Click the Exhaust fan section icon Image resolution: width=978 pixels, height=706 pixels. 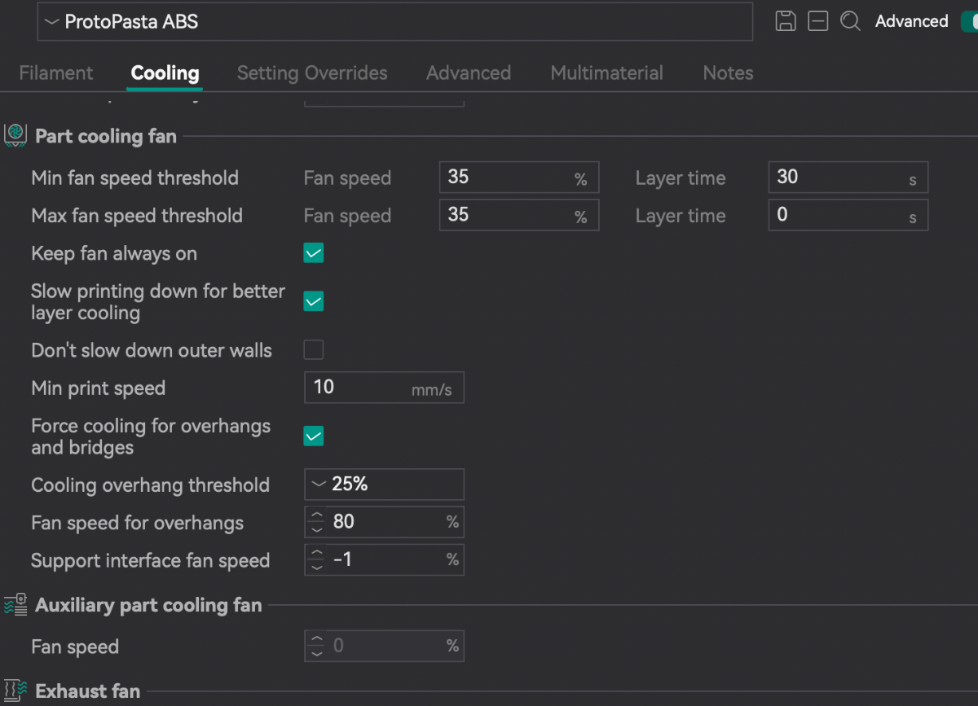(x=15, y=691)
